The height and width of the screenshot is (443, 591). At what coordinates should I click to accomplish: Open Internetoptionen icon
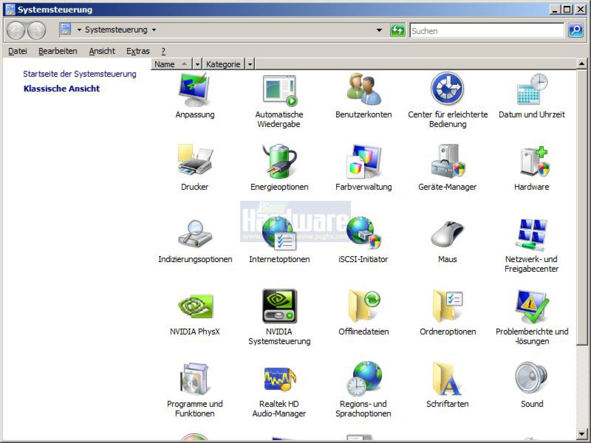pos(278,233)
